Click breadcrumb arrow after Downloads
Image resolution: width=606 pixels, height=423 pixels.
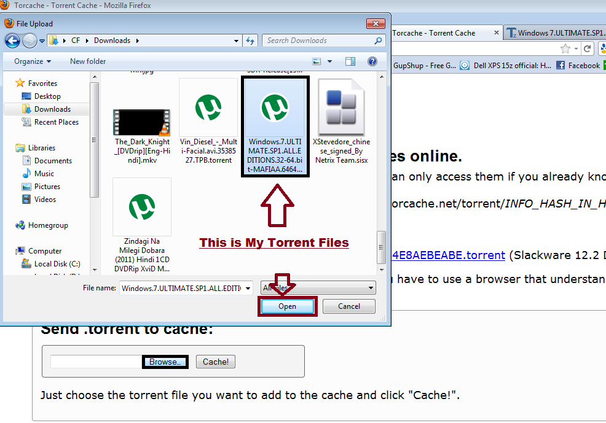pos(137,41)
